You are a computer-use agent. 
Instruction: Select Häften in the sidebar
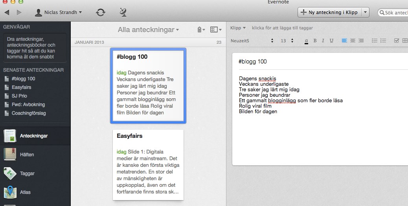click(x=35, y=155)
